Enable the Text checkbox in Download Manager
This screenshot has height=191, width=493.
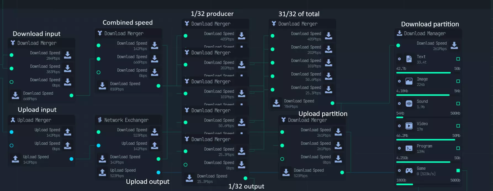click(458, 59)
